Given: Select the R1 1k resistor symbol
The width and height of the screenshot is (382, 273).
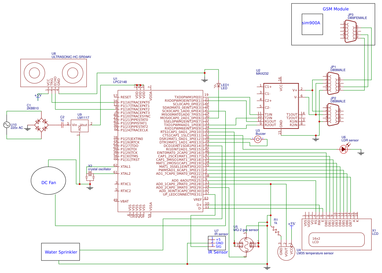Looking at the screenshot, I should coord(276,230).
